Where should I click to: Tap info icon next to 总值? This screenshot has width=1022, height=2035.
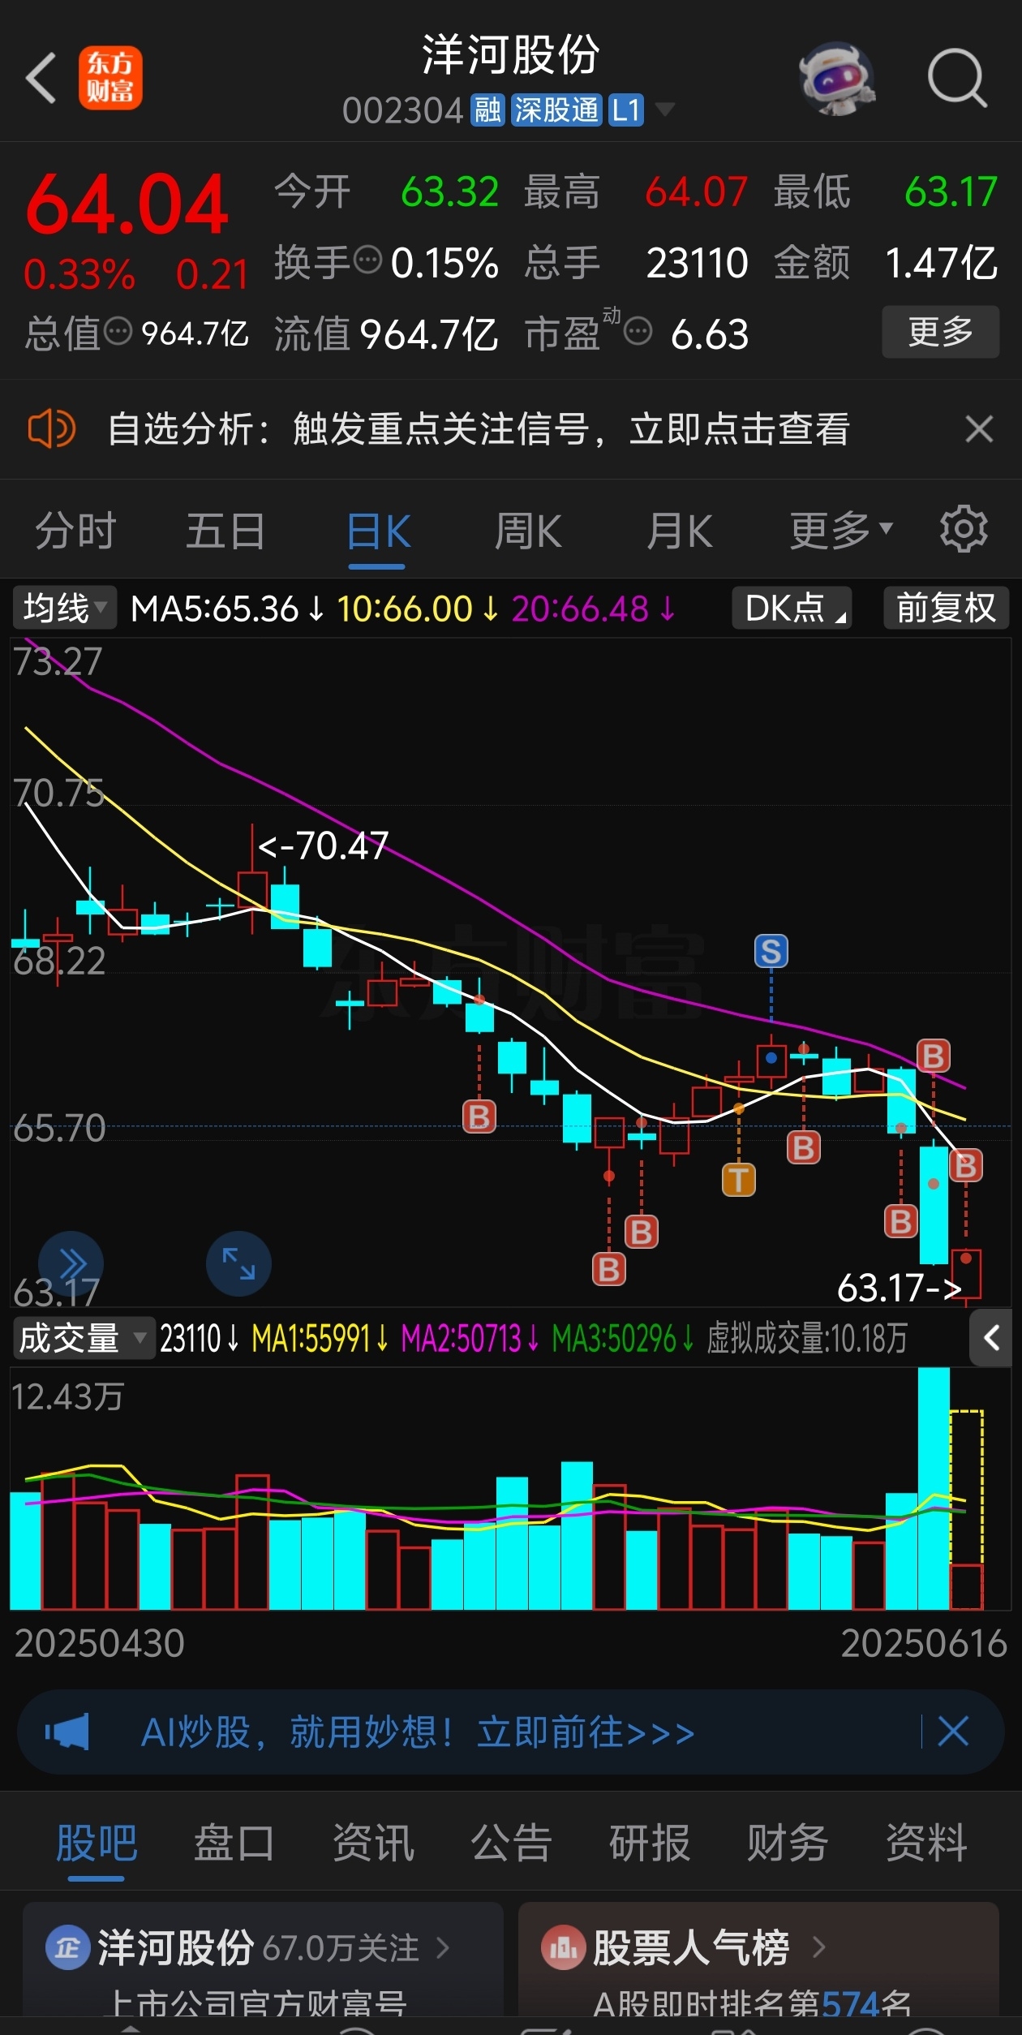click(118, 331)
